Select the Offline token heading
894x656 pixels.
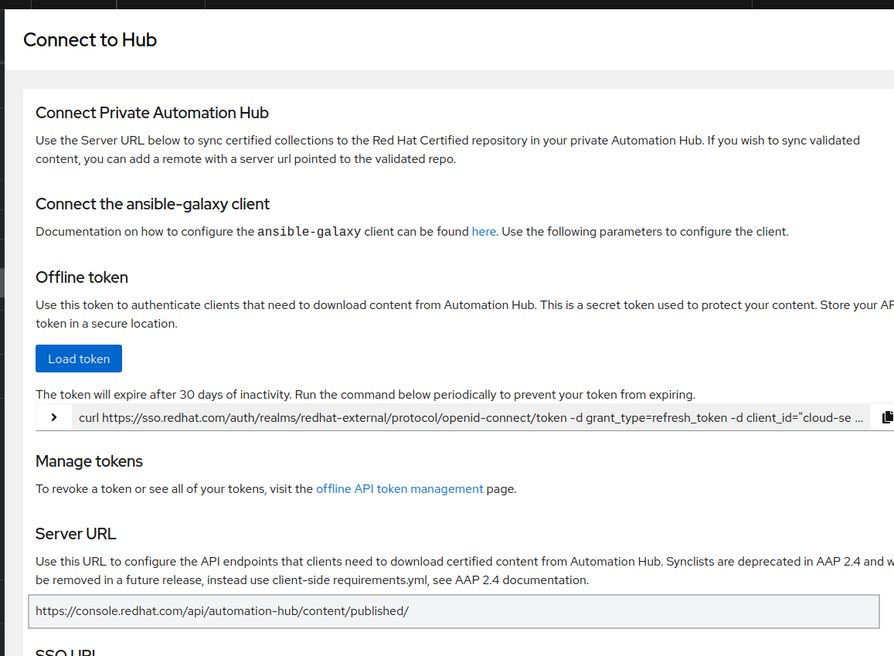pyautogui.click(x=82, y=277)
